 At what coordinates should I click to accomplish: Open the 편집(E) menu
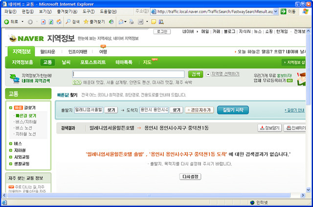(x=27, y=12)
